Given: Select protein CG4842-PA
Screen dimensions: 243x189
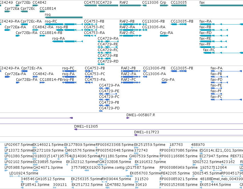Looking at the screenshot, I should [35, 77].
